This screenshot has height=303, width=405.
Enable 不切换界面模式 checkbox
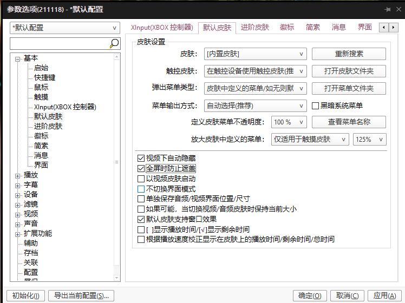141,189
